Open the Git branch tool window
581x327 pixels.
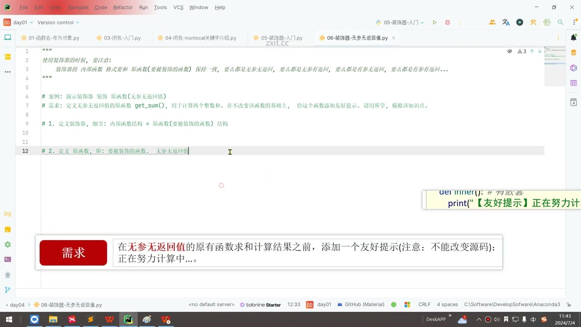[x=7, y=290]
